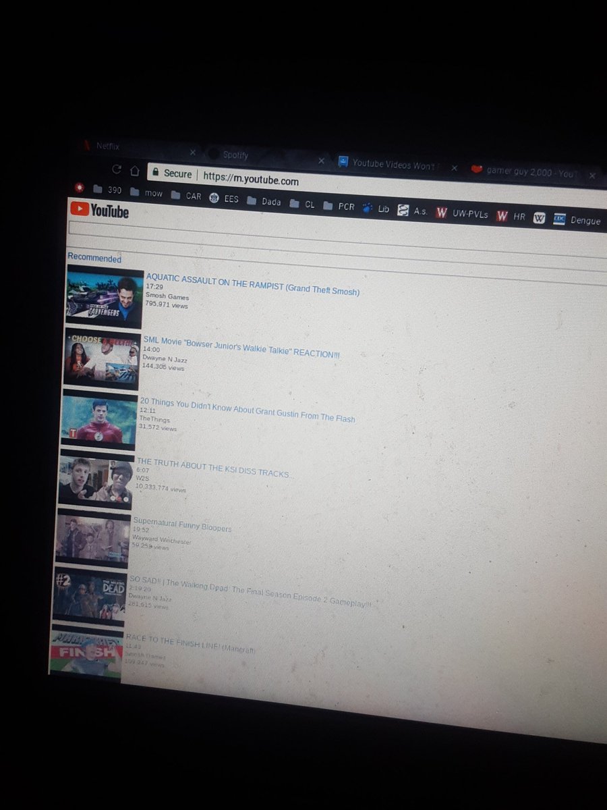This screenshot has width=607, height=810.
Task: Close the gamer guy 2,000 tab
Action: coord(592,175)
